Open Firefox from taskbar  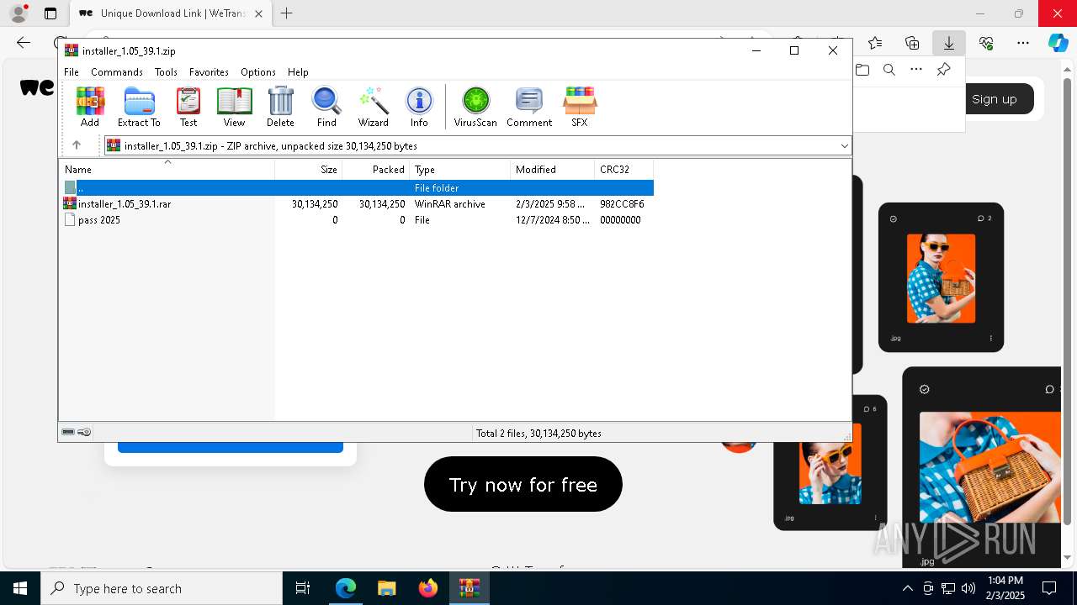(427, 588)
